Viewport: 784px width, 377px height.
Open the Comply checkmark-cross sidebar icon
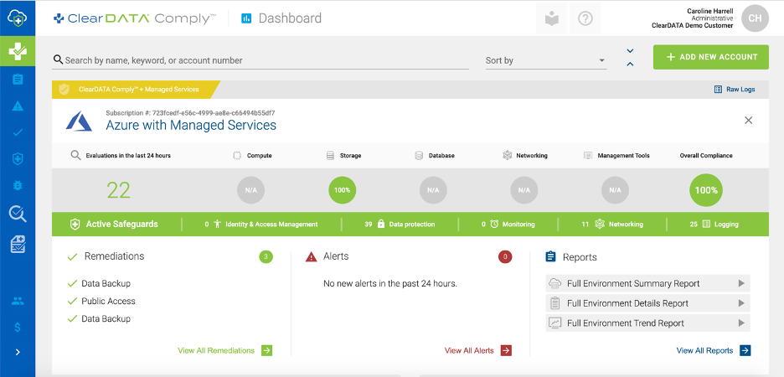pos(18,50)
